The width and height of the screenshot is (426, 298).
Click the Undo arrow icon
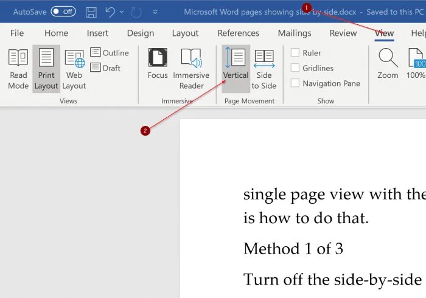(110, 12)
